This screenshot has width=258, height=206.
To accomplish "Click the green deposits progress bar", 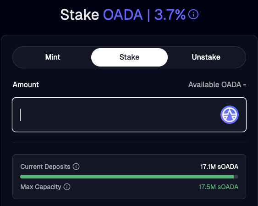I will click(127, 177).
